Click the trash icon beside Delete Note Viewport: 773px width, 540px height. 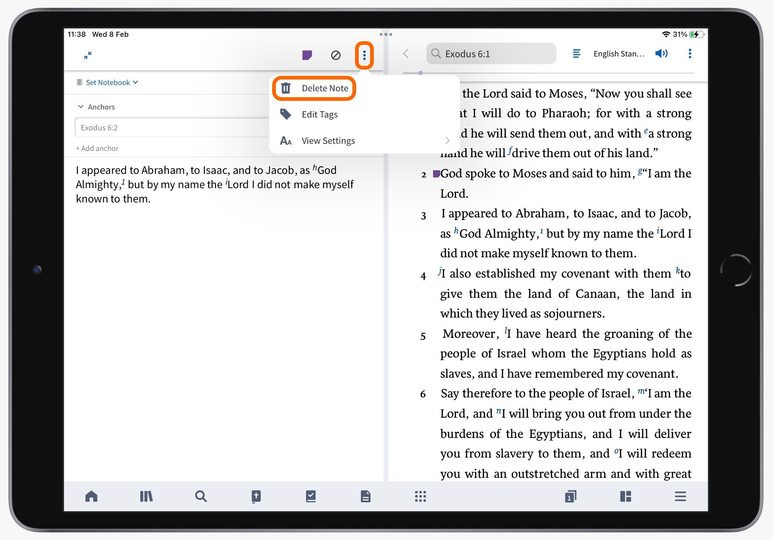pyautogui.click(x=286, y=88)
